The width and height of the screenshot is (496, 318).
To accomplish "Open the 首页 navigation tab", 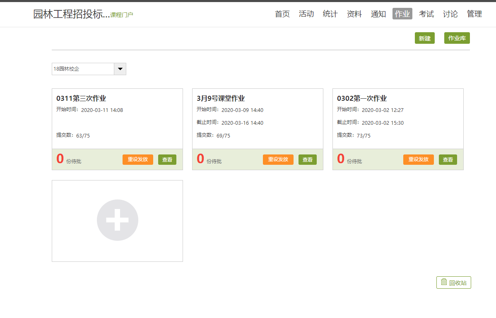I will (x=282, y=14).
